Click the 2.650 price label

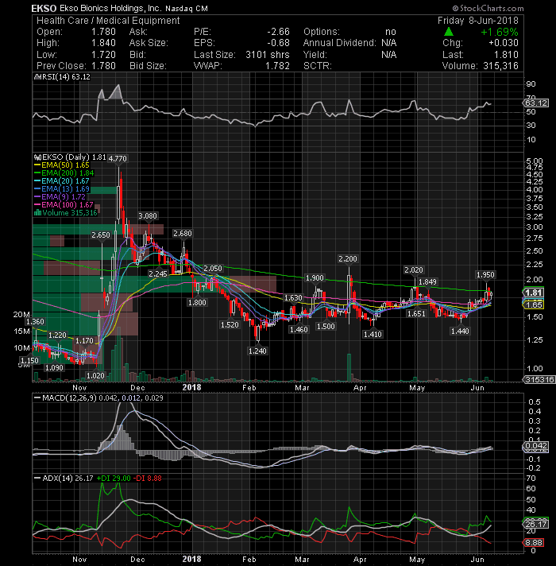[101, 235]
